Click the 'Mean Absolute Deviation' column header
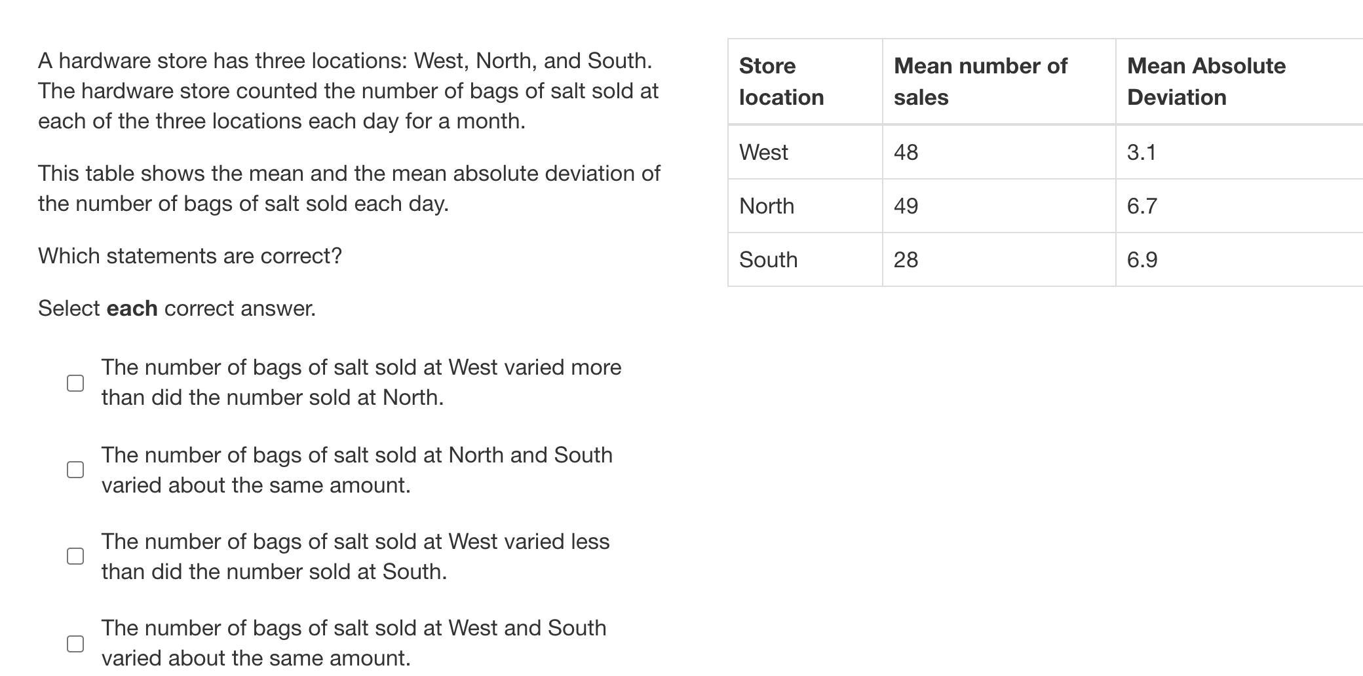The height and width of the screenshot is (676, 1363). pyautogui.click(x=1206, y=81)
